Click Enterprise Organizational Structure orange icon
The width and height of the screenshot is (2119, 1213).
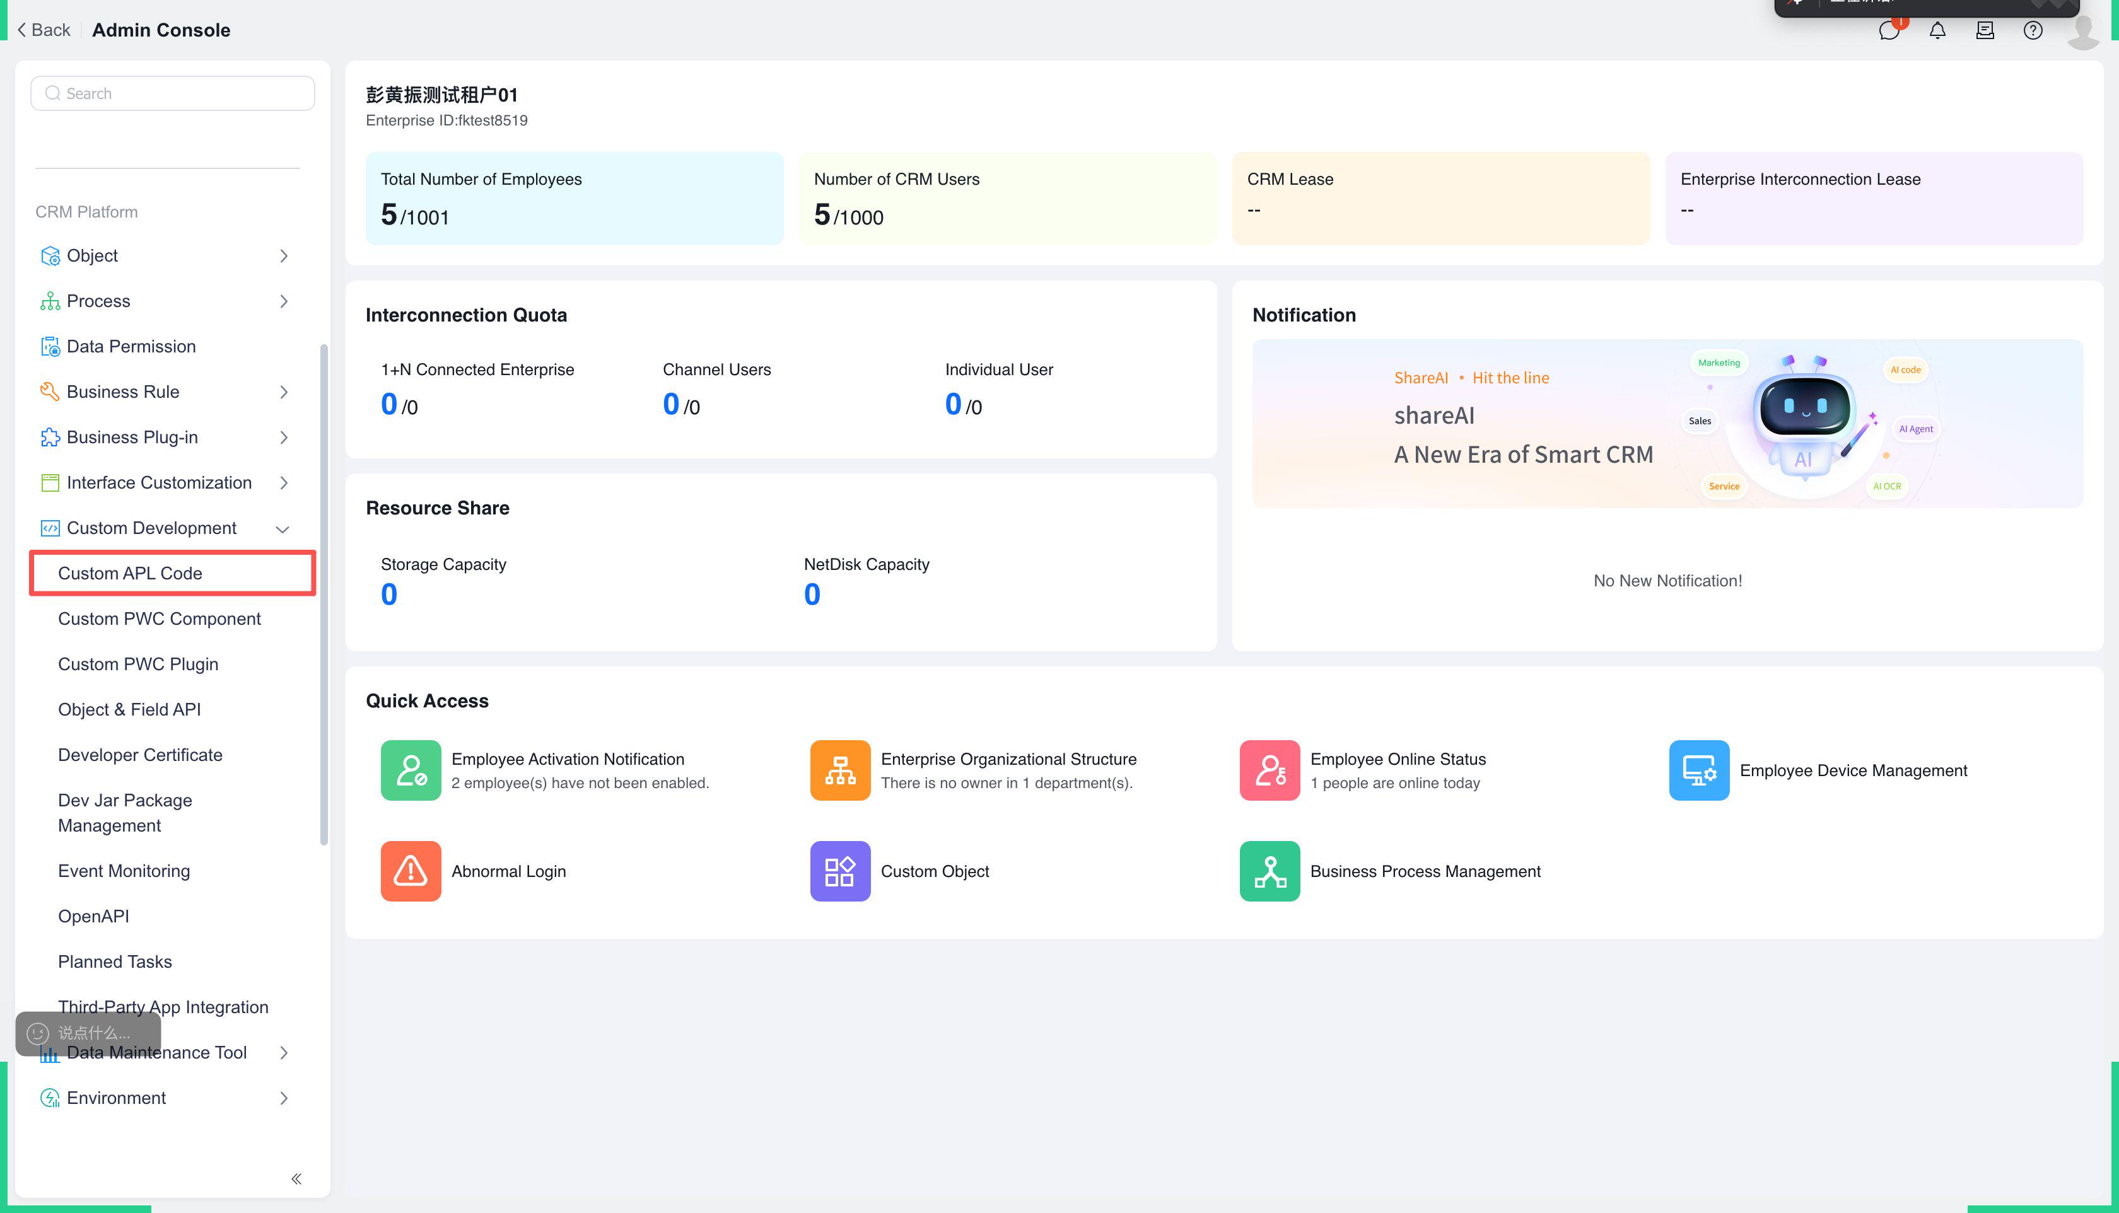click(840, 770)
